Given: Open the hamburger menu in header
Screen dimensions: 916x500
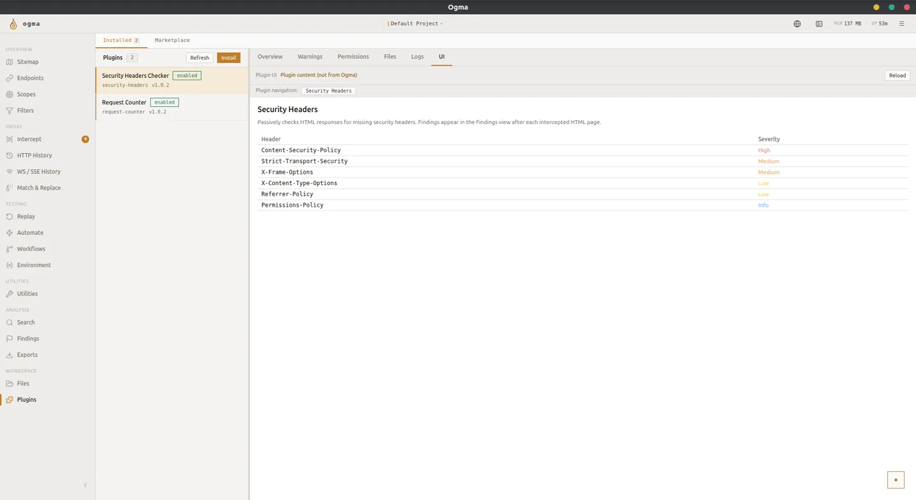Looking at the screenshot, I should [x=901, y=24].
